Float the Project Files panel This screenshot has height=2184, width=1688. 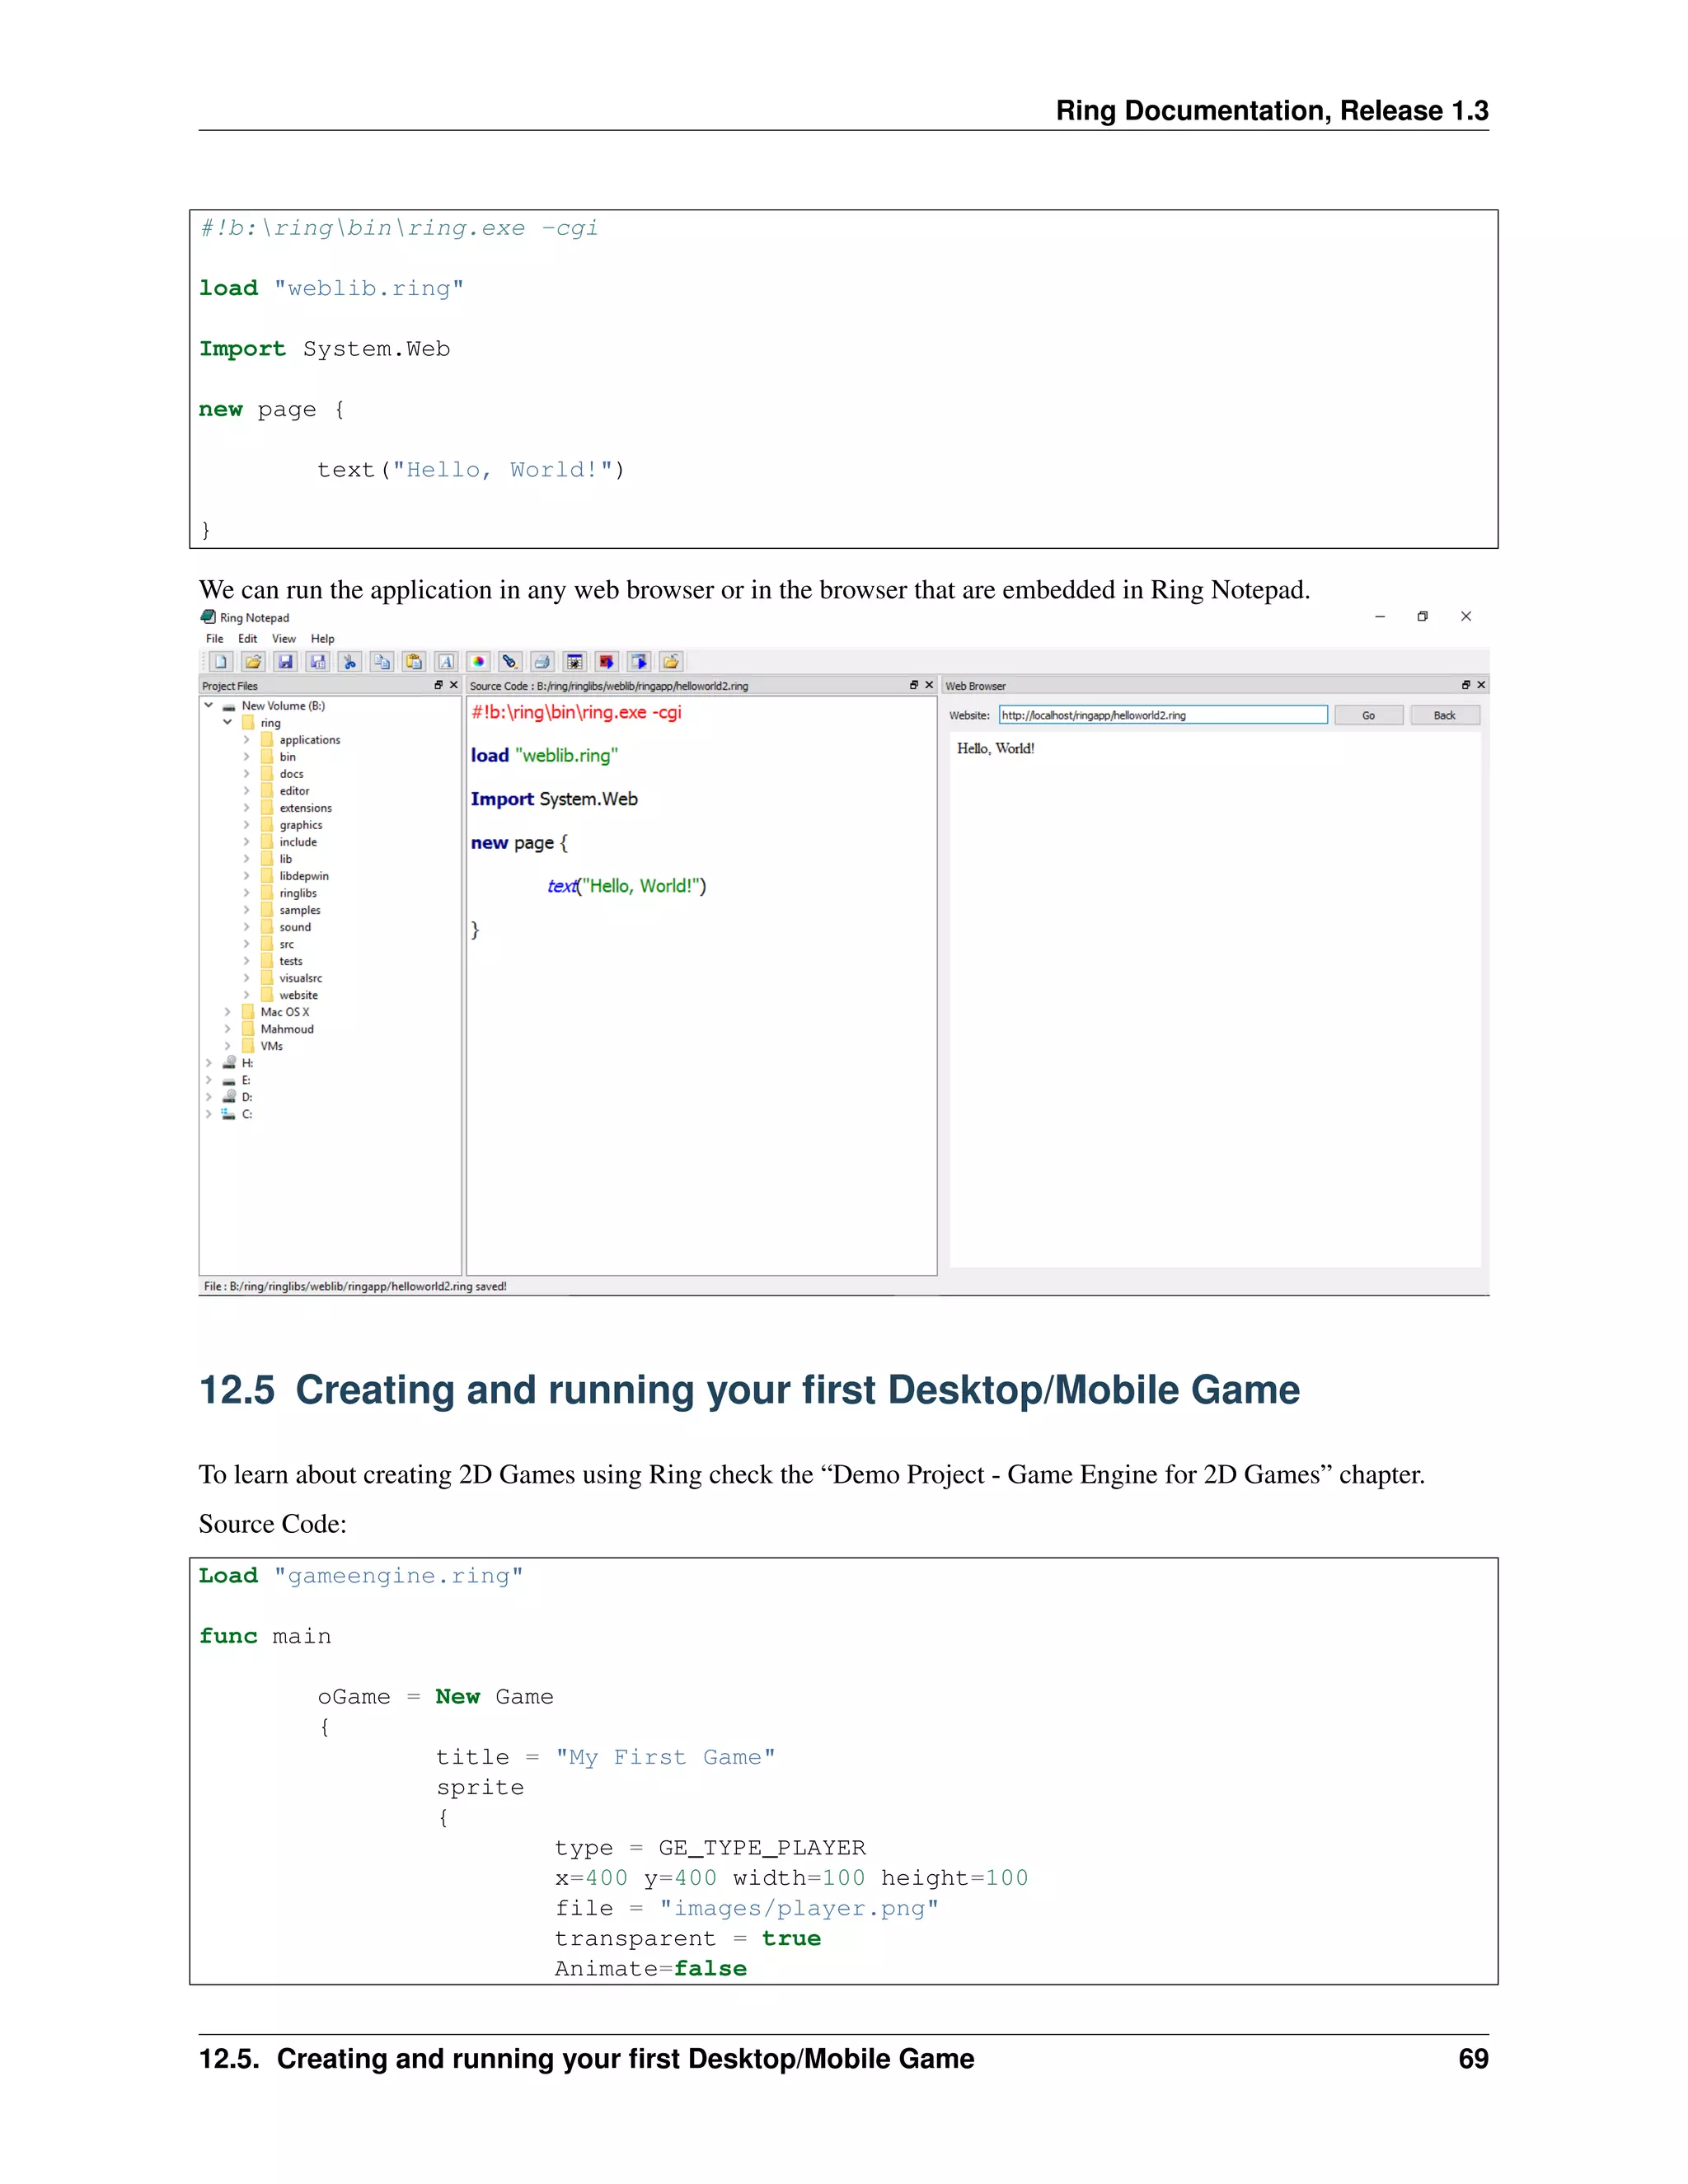click(438, 685)
